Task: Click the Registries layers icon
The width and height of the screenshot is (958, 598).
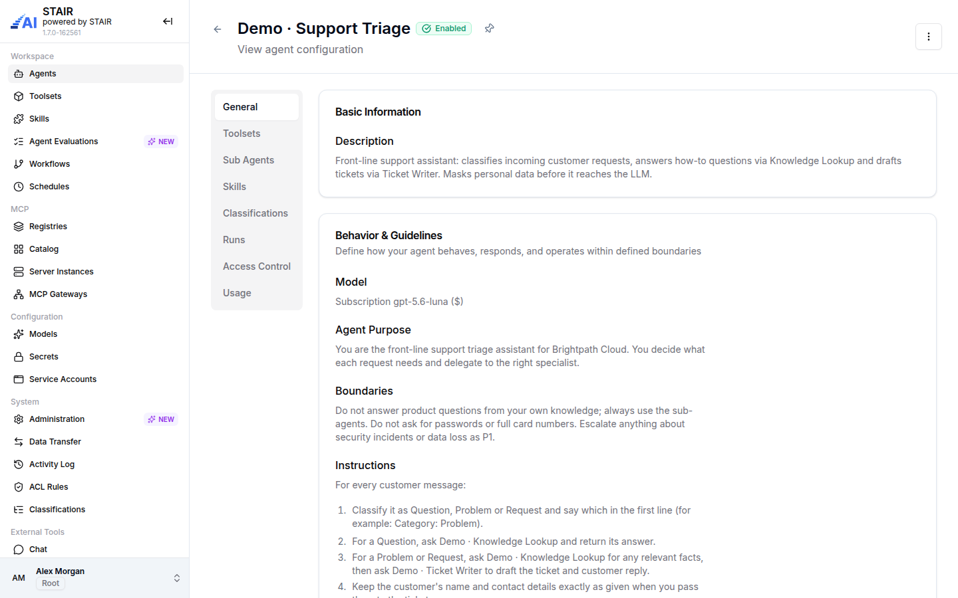Action: click(x=19, y=227)
